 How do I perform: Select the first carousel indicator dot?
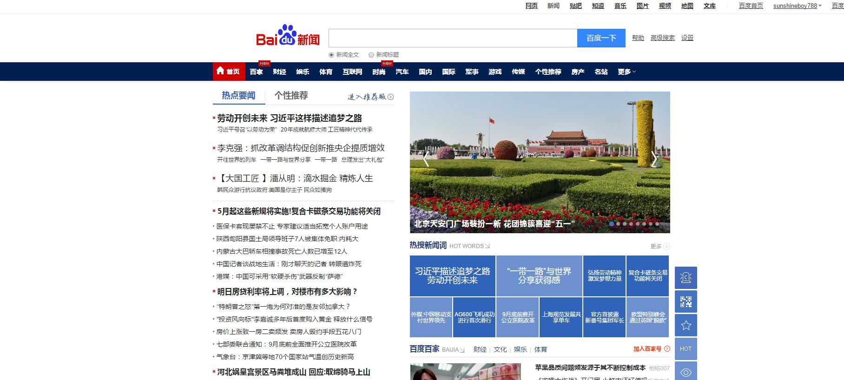point(612,224)
